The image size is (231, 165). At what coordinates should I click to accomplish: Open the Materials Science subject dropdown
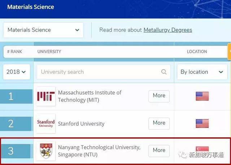(x=43, y=30)
